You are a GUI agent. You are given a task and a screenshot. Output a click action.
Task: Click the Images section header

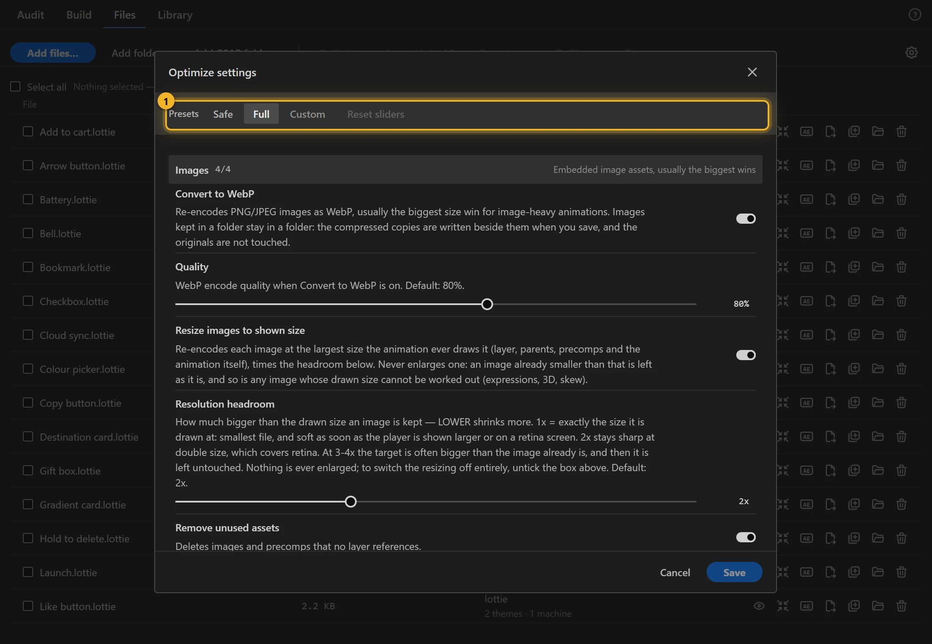[466, 169]
